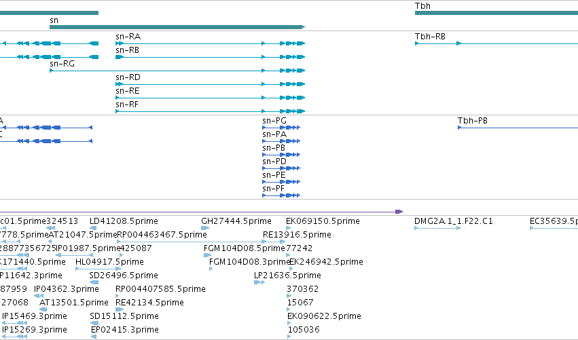Click the feature line under HL04917.5prime
This screenshot has width=578, height=340.
(x=98, y=269)
